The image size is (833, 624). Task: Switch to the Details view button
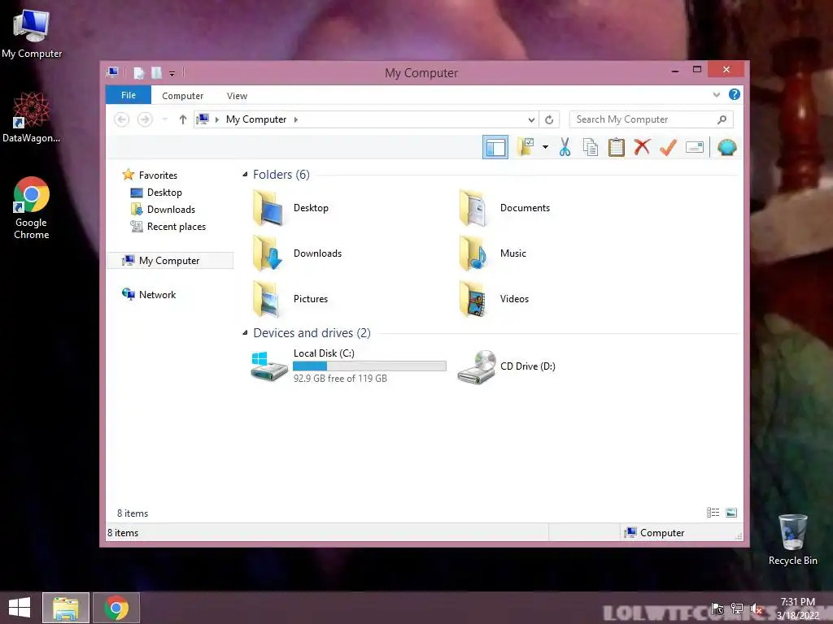coord(713,512)
